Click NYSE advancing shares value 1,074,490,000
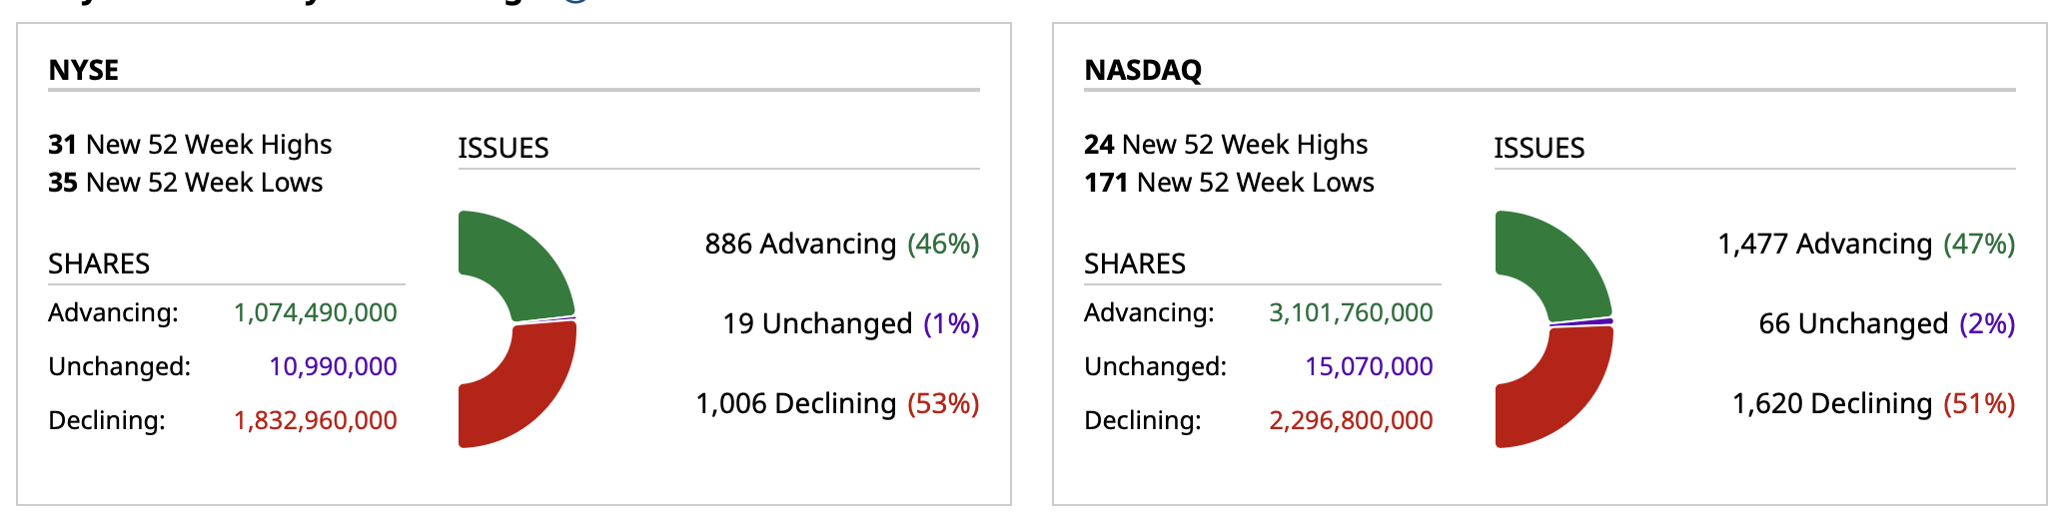This screenshot has width=2064, height=515. pyautogui.click(x=315, y=313)
